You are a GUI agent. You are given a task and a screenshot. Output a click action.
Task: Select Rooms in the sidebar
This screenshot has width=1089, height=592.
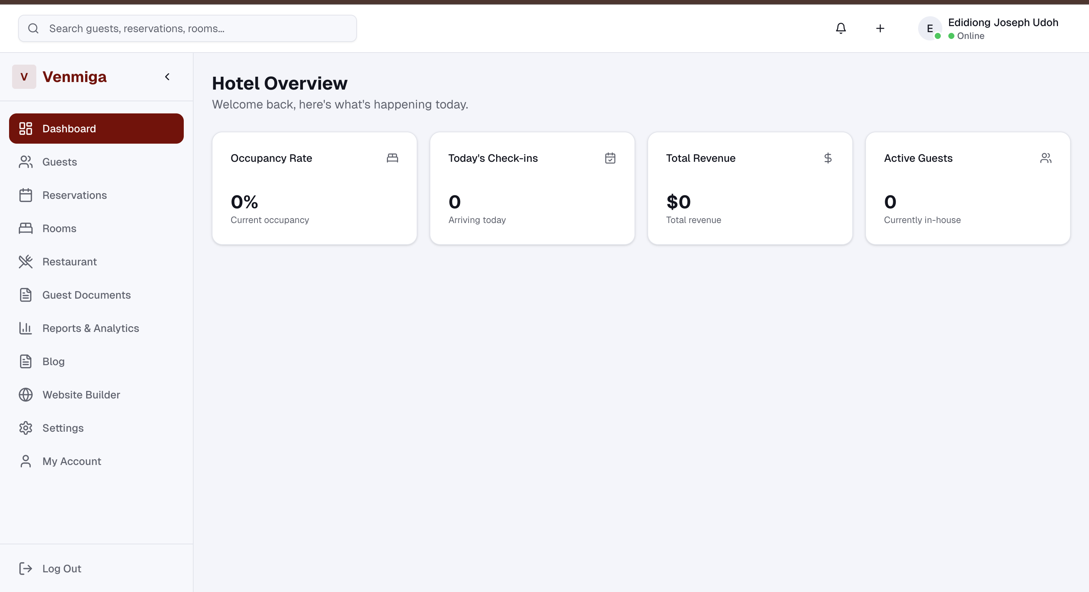[59, 229]
